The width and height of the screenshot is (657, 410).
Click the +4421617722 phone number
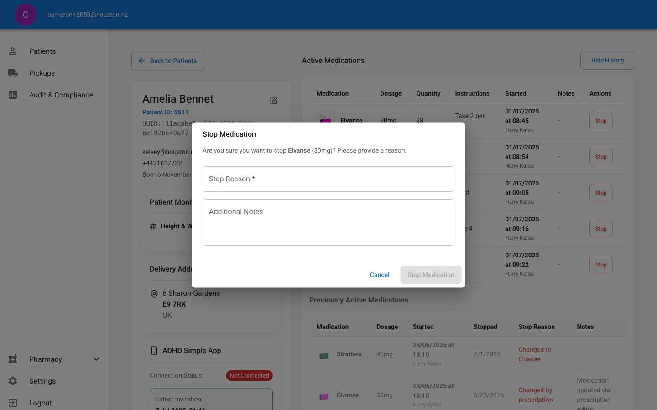pyautogui.click(x=162, y=163)
